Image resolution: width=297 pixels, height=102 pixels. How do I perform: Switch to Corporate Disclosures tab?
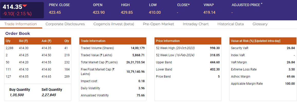pos(65,24)
